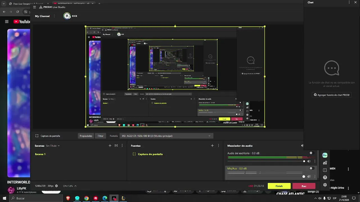Open Escenas panel three-dot menu
The image size is (360, 202).
point(122,146)
